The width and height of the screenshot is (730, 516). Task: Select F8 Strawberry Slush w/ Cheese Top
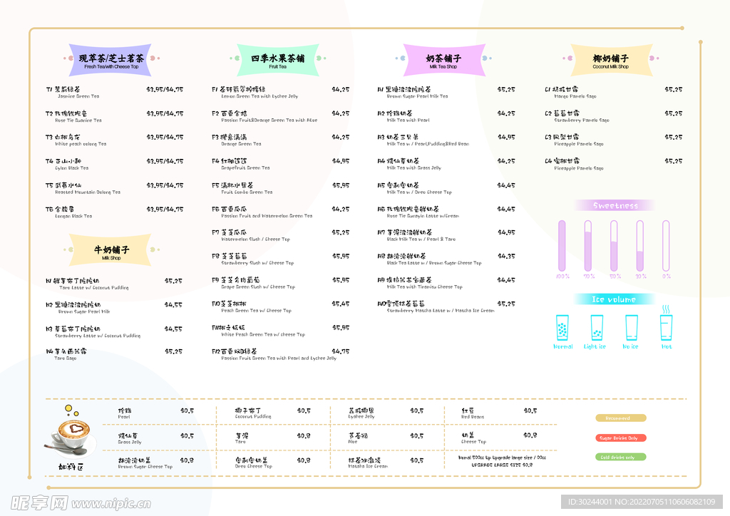[x=280, y=259]
